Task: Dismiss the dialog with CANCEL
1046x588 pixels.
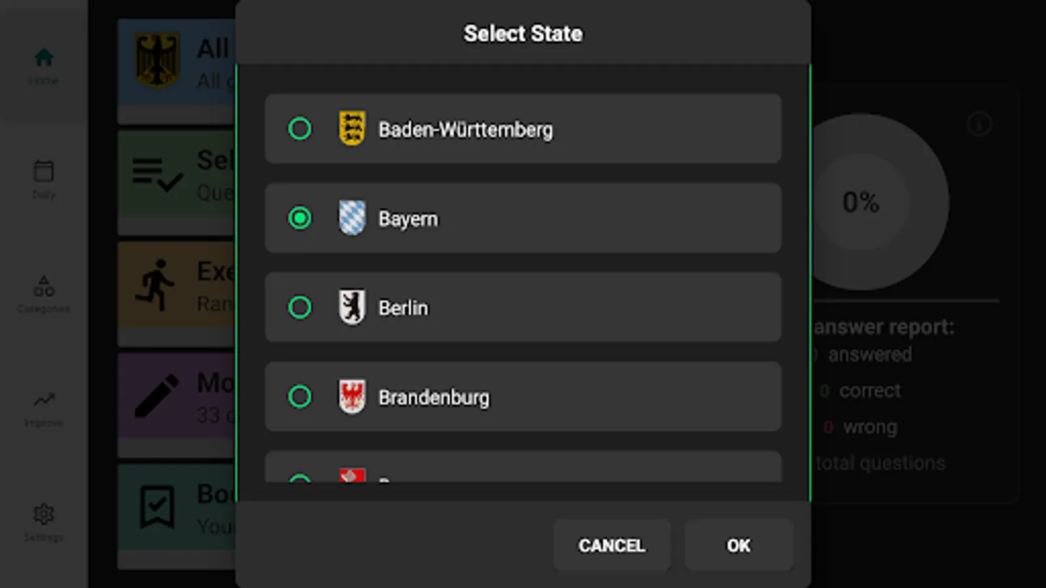Action: 611,546
